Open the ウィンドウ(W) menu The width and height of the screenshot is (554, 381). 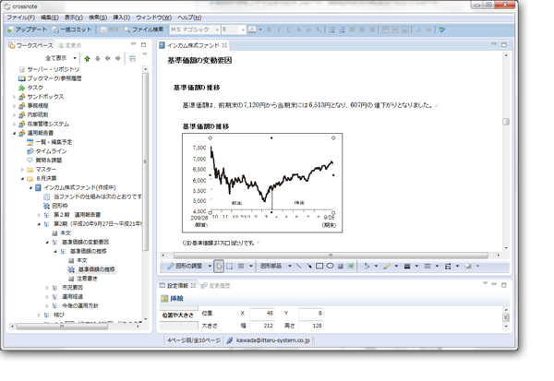[153, 18]
